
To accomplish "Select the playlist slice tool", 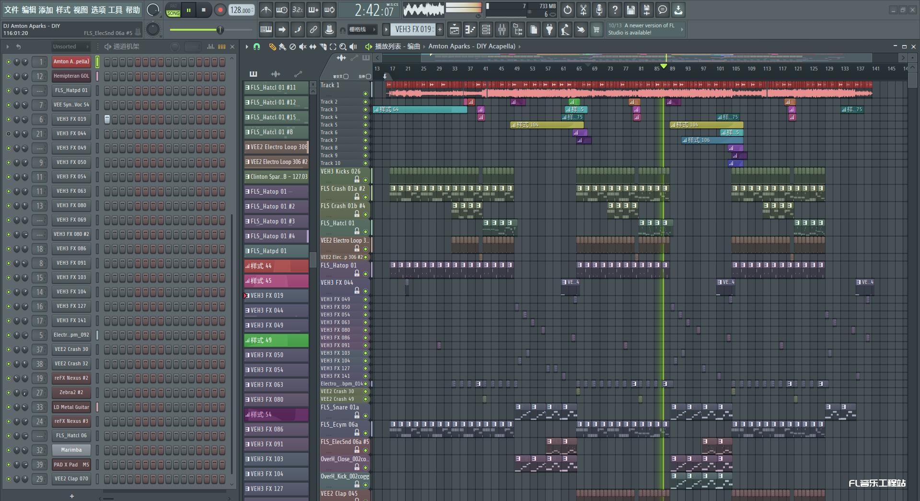I will pyautogui.click(x=323, y=47).
